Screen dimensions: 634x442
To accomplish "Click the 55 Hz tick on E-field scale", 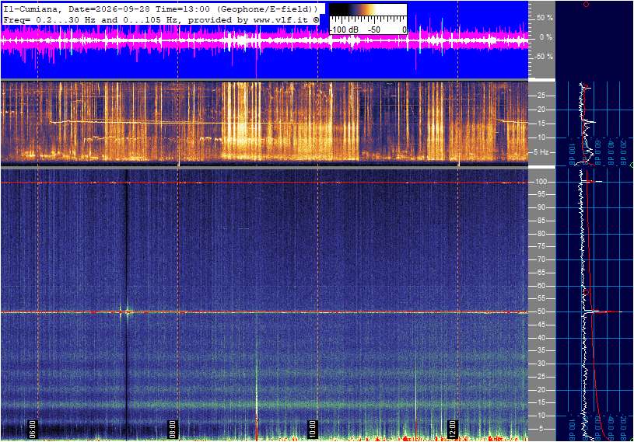I will pos(541,299).
